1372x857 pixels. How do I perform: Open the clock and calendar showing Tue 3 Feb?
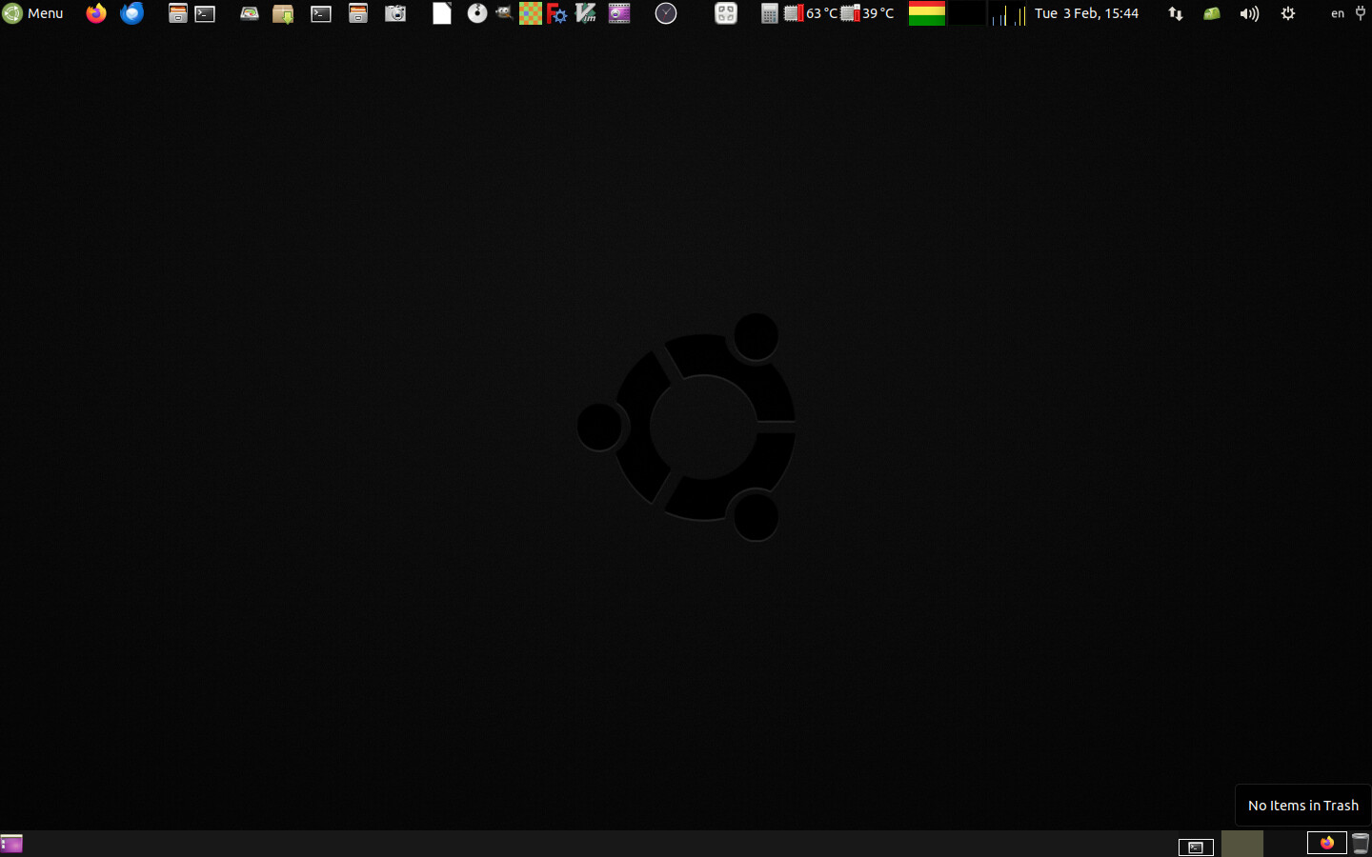click(x=1086, y=13)
